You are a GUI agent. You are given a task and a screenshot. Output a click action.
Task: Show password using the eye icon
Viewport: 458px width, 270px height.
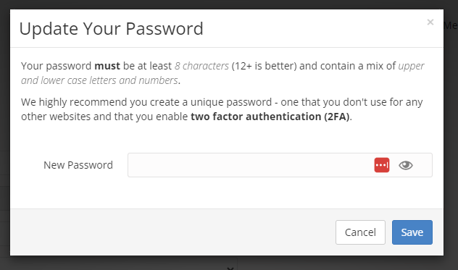coord(406,165)
